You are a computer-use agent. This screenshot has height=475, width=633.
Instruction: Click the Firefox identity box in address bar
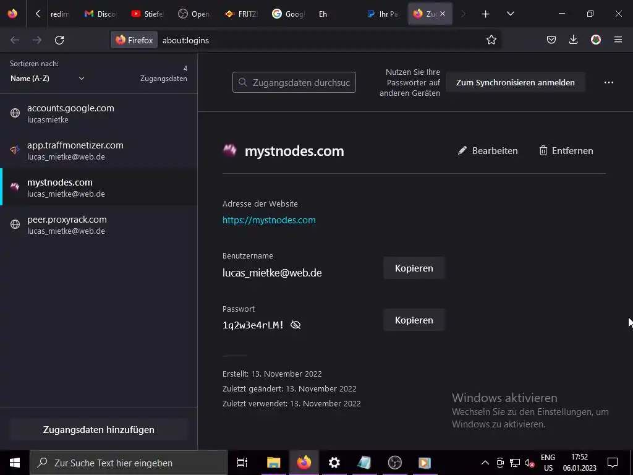(x=134, y=40)
